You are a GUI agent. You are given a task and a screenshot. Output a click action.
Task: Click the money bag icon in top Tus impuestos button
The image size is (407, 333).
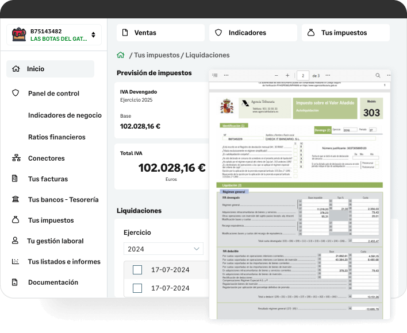point(311,32)
